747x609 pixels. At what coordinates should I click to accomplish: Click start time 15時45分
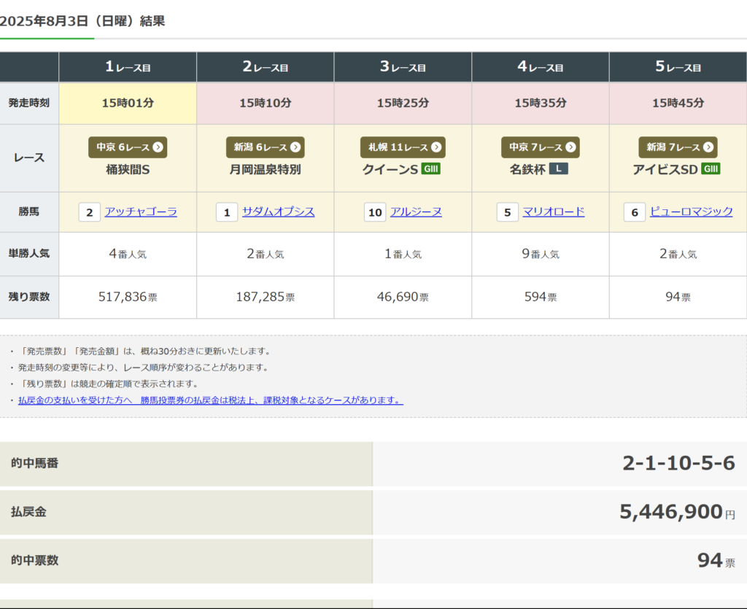point(678,103)
